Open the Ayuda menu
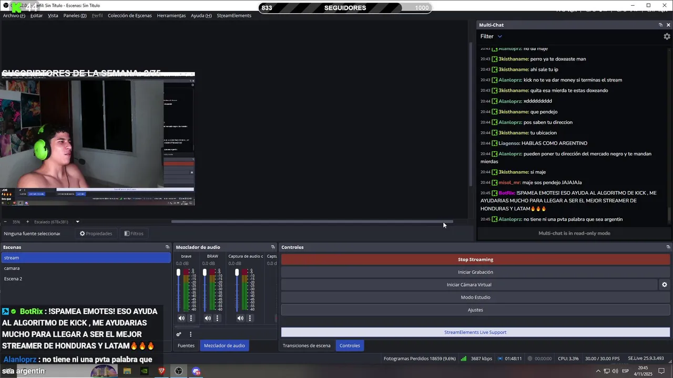This screenshot has height=378, width=673. (x=201, y=16)
